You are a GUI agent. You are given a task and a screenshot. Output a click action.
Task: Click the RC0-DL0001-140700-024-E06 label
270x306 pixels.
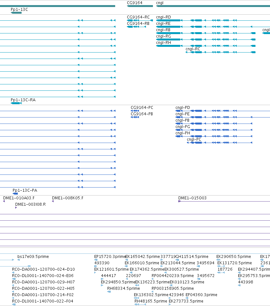coord(43,275)
